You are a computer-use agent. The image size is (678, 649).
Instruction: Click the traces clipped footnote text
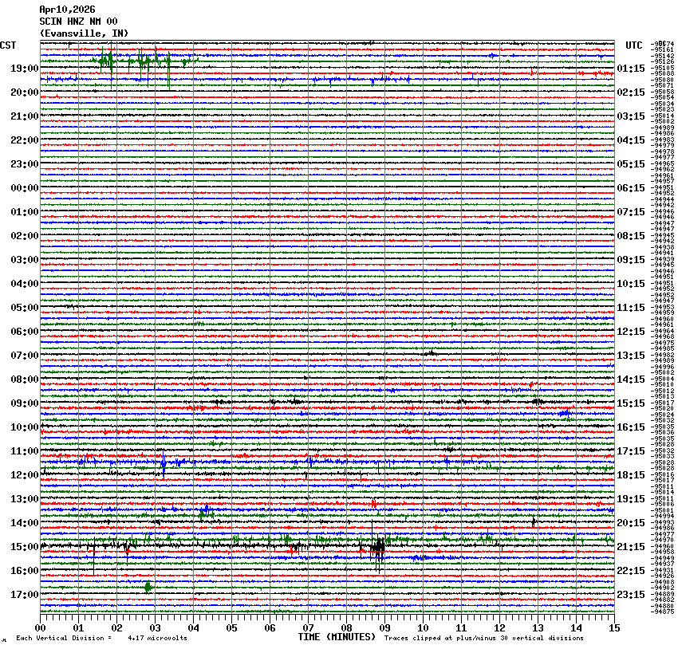tap(483, 638)
